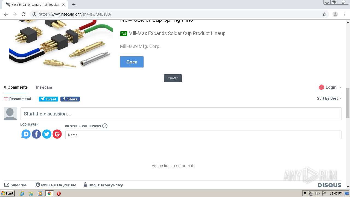Click Add Disqus to your site

[x=56, y=185]
